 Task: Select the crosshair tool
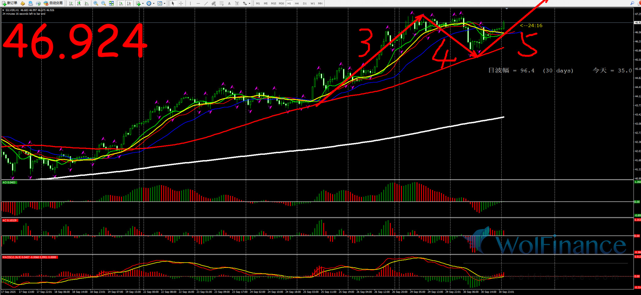point(181,3)
